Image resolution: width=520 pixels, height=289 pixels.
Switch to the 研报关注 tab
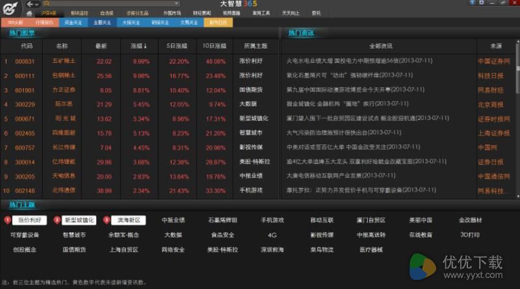(x=160, y=23)
